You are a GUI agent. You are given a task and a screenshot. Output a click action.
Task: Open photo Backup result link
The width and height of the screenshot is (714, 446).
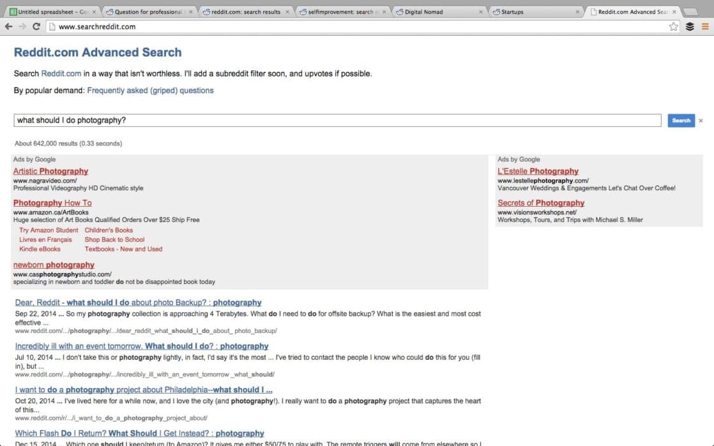pos(139,302)
